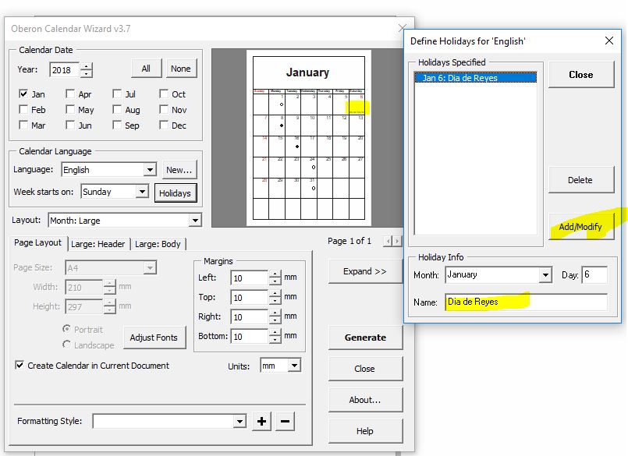Check the Feb month checkbox
The image size is (628, 456).
tap(23, 109)
